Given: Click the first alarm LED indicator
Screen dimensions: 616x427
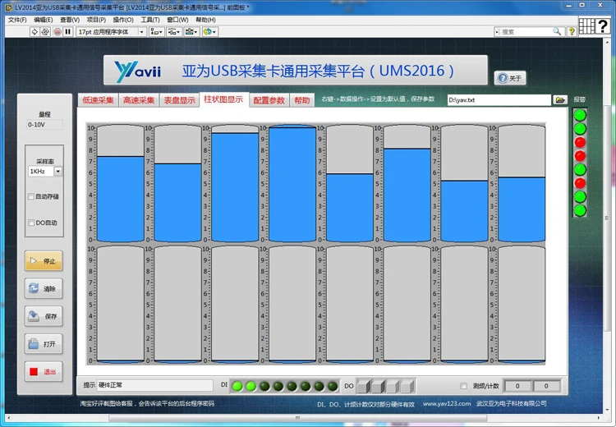Looking at the screenshot, I should 580,116.
